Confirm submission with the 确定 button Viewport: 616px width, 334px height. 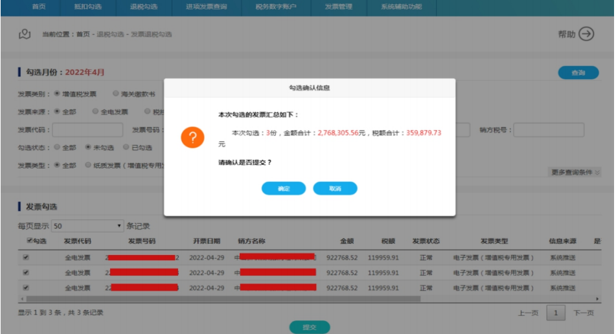[x=284, y=188]
